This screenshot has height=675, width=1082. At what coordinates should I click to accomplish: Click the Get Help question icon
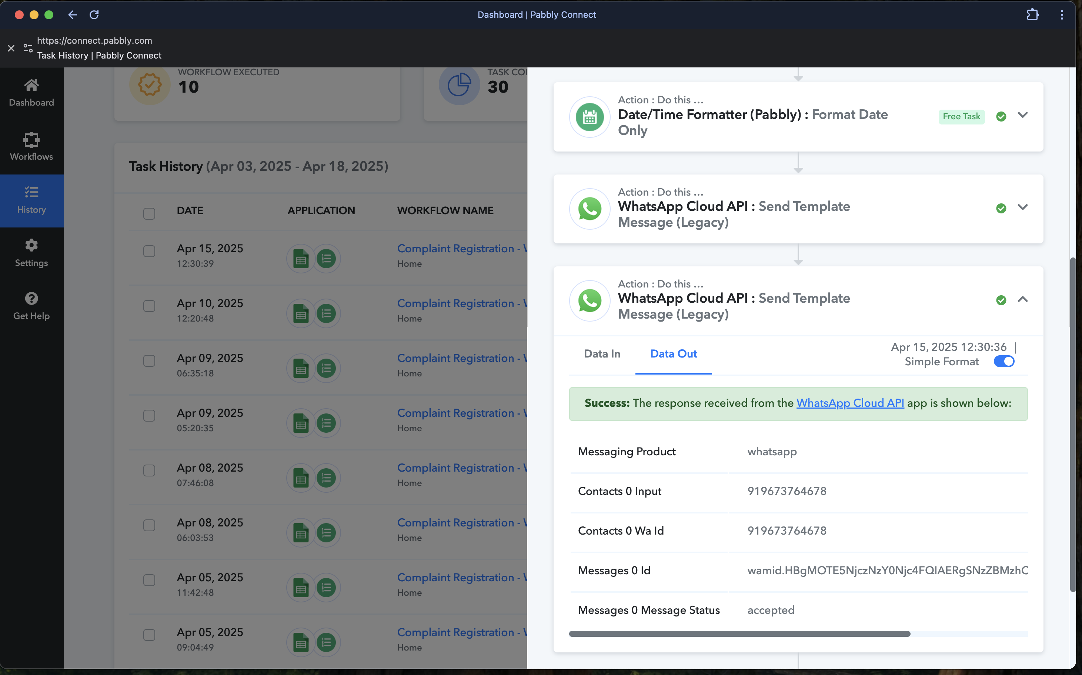pyautogui.click(x=31, y=298)
